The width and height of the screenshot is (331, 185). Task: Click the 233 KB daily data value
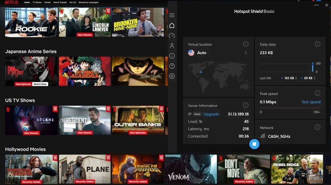[x=266, y=53]
